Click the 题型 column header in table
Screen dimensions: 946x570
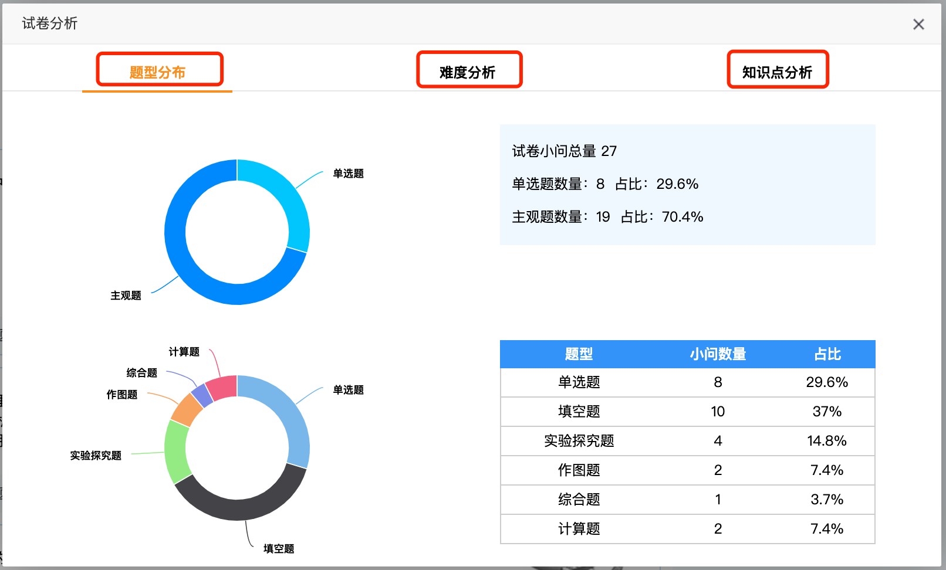coord(579,354)
